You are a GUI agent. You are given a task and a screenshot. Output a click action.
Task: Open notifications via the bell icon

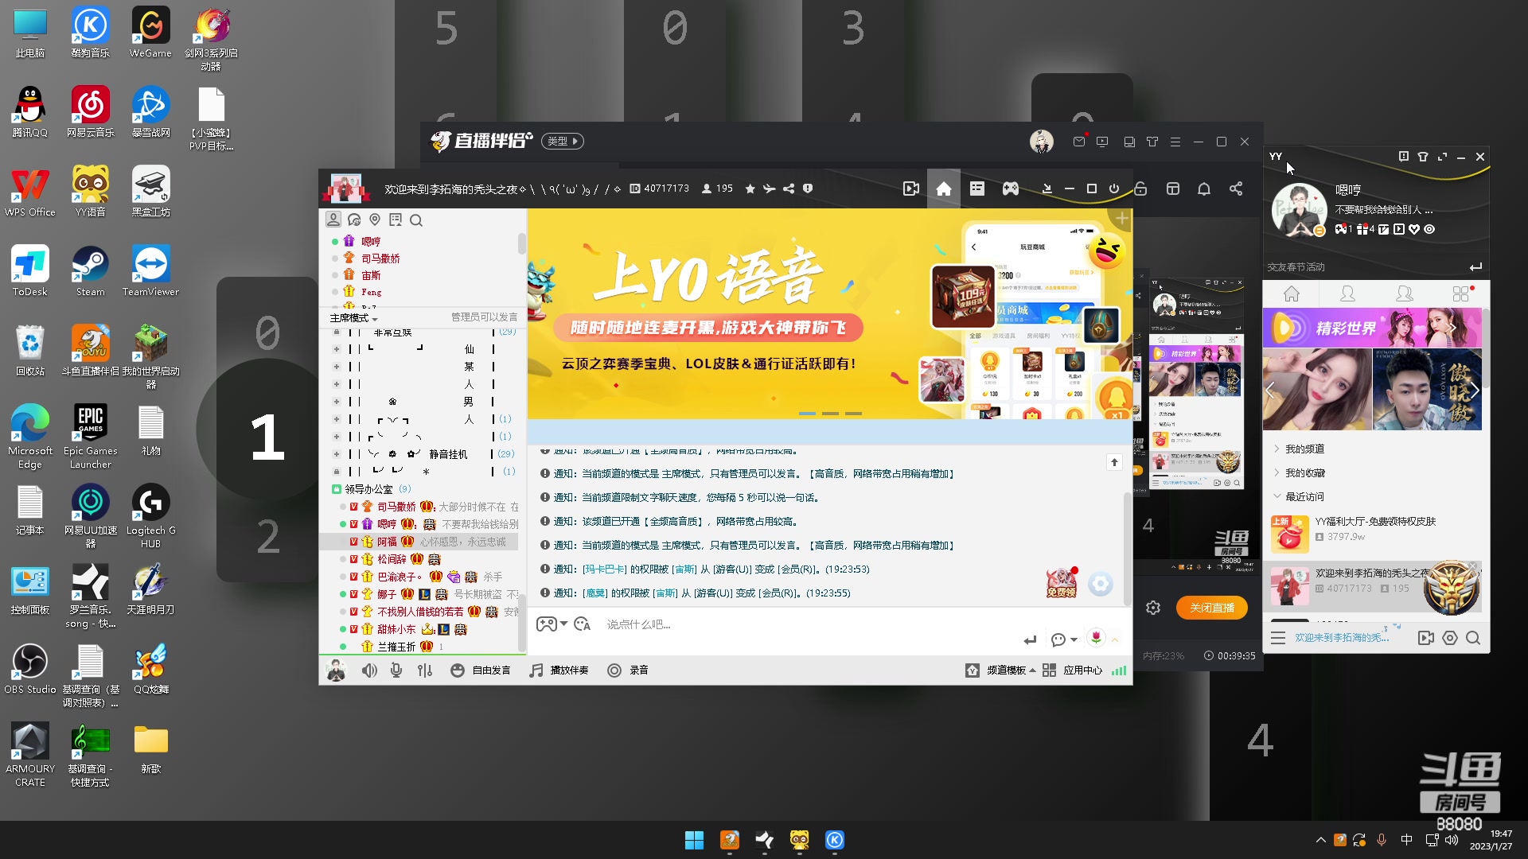pyautogui.click(x=1203, y=189)
